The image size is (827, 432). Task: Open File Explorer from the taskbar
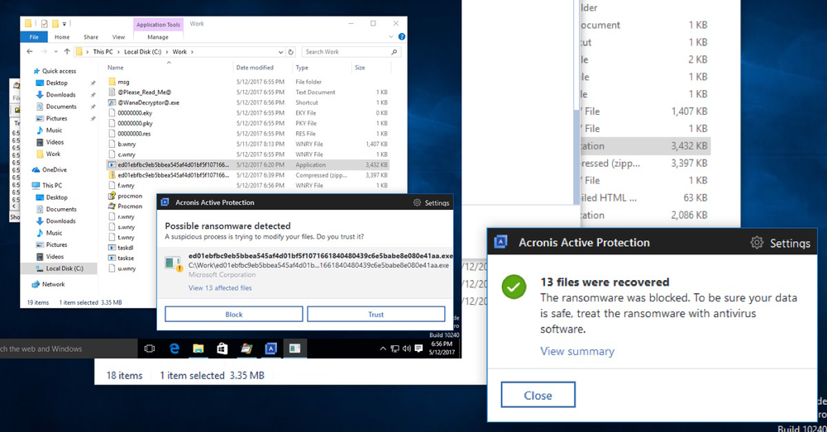198,349
